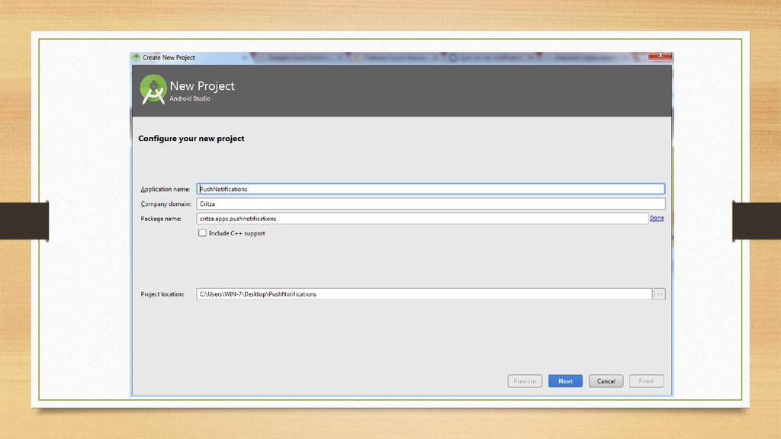Click the Android Studio logo in header
This screenshot has height=439, width=781.
(153, 89)
